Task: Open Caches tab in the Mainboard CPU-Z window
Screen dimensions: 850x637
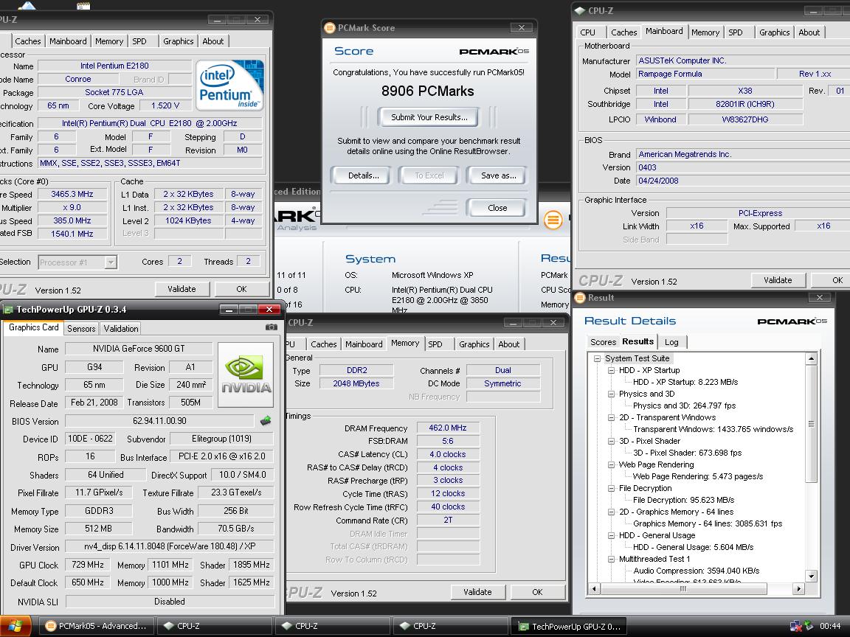Action: point(624,32)
